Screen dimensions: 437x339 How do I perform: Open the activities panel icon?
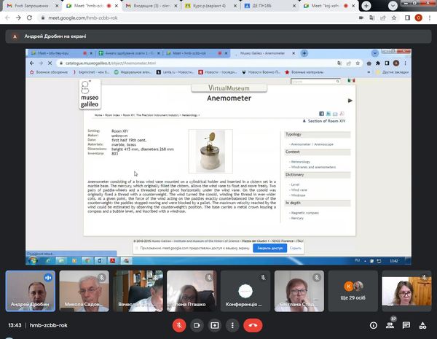pos(423,325)
